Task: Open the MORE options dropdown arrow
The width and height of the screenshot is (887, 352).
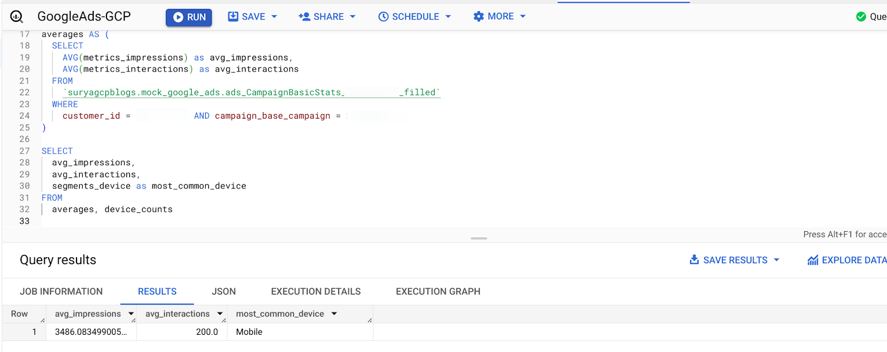Action: 522,17
